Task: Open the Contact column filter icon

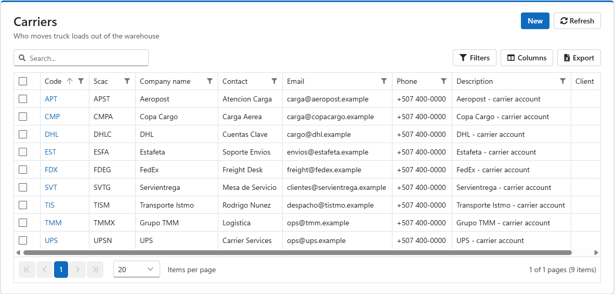Action: 274,81
